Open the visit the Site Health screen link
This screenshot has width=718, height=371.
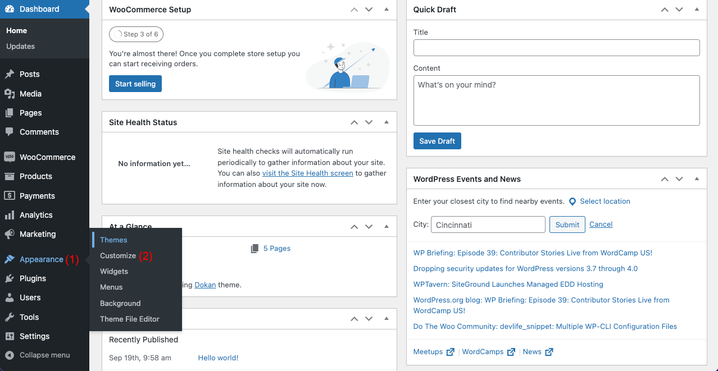(307, 173)
